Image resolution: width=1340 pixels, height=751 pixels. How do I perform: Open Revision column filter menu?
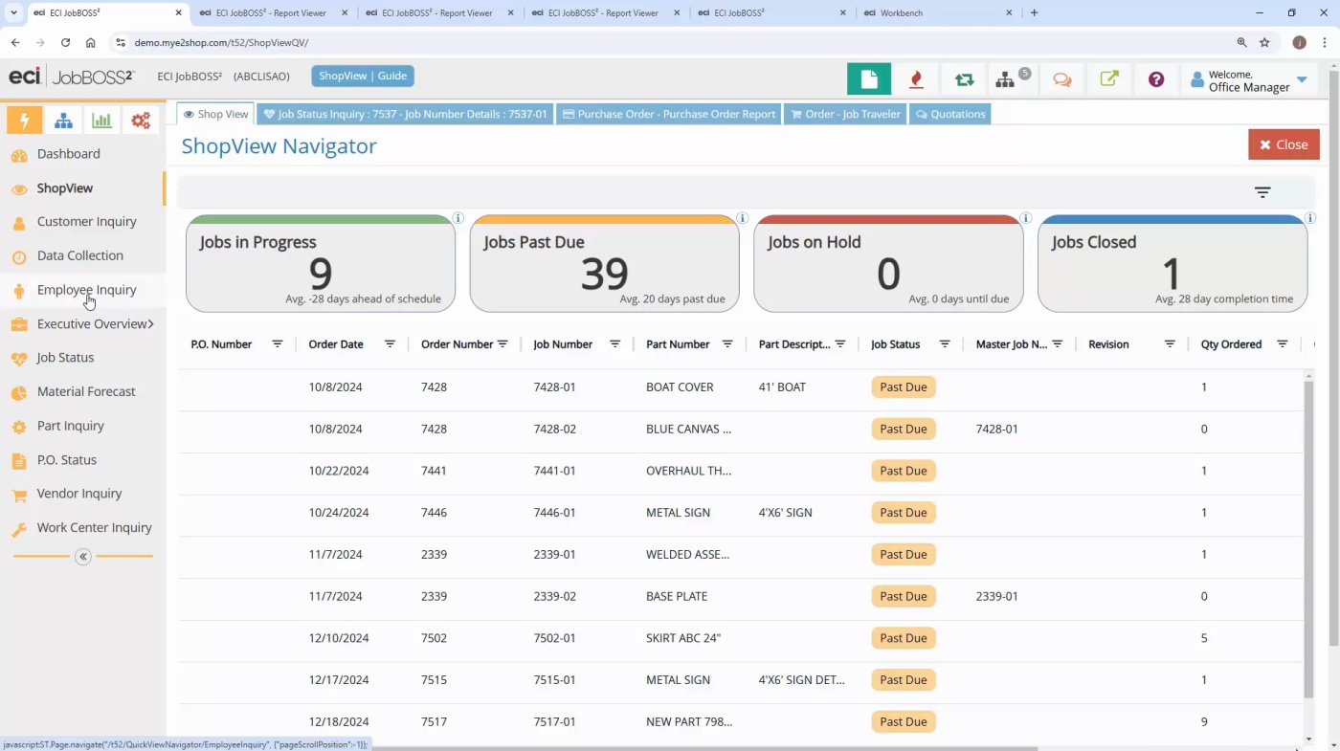pyautogui.click(x=1170, y=344)
